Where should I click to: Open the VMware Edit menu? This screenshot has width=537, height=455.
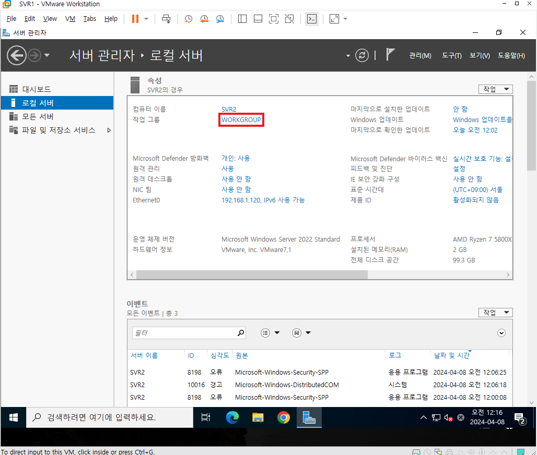pos(30,19)
